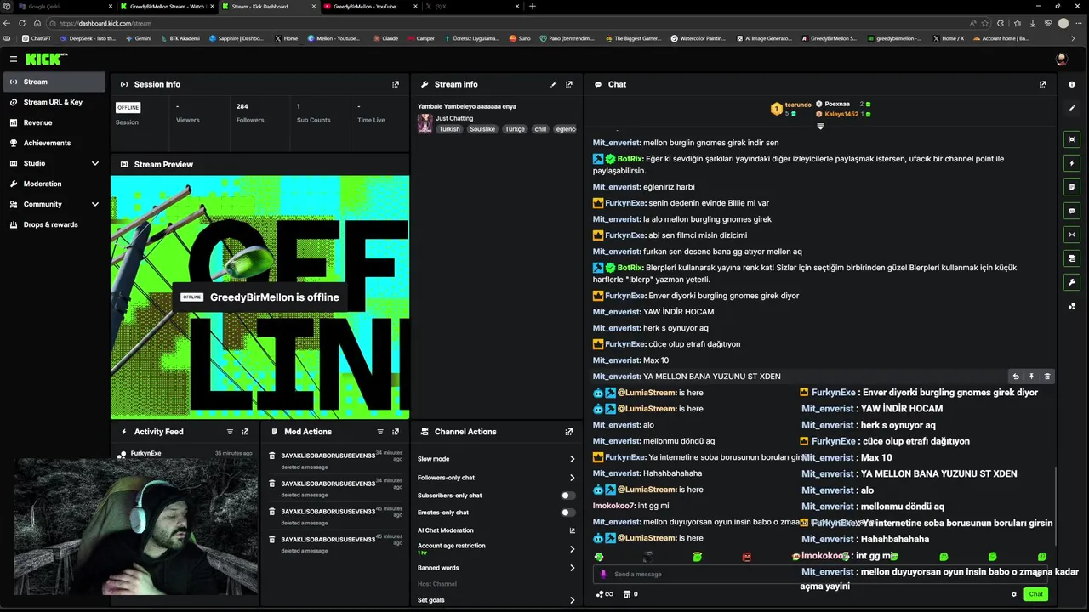Open Stream URL & Key page

[x=55, y=102]
